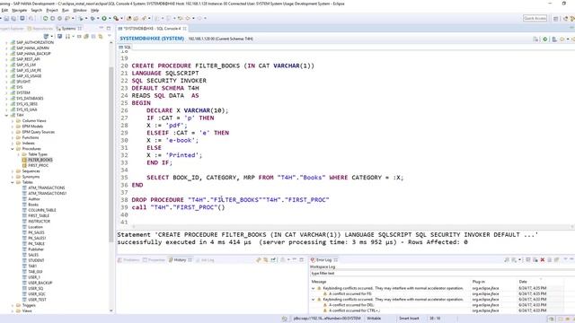
Task: Click the Debug bug icon in toolbar
Action: pos(93,18)
